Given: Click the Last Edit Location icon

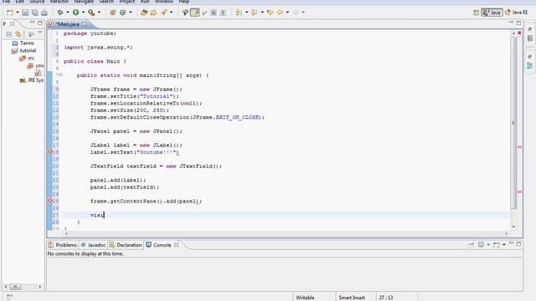Looking at the screenshot, I should point(270,13).
